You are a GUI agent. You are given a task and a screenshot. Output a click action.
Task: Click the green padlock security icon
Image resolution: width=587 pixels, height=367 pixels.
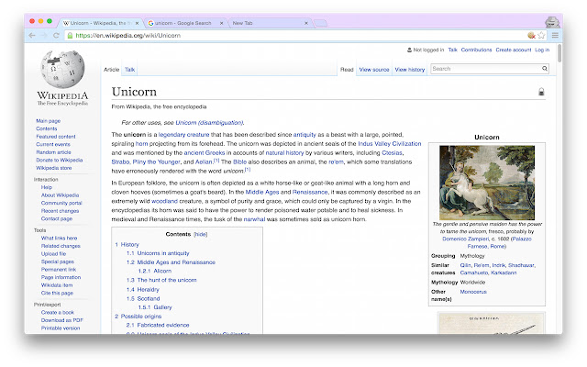pos(70,36)
